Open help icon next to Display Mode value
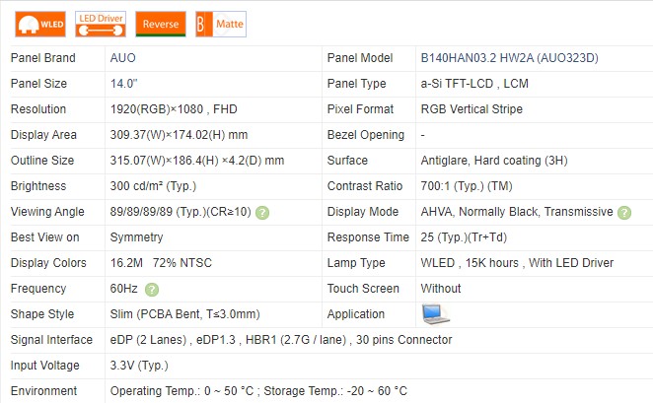Viewport: 653px width, 403px height. (624, 213)
